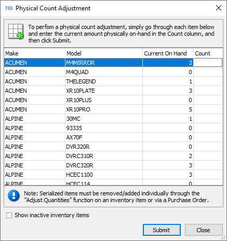The width and height of the screenshot is (227, 241).
Task: Click ALPINE make in the 30MC row
Action: (35, 119)
